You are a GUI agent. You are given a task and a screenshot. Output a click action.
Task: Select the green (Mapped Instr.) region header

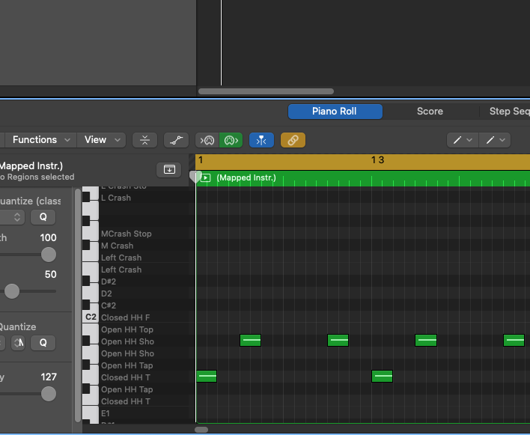pyautogui.click(x=362, y=178)
